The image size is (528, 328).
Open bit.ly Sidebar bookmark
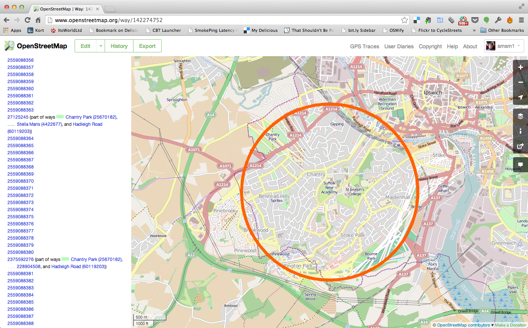pos(358,30)
